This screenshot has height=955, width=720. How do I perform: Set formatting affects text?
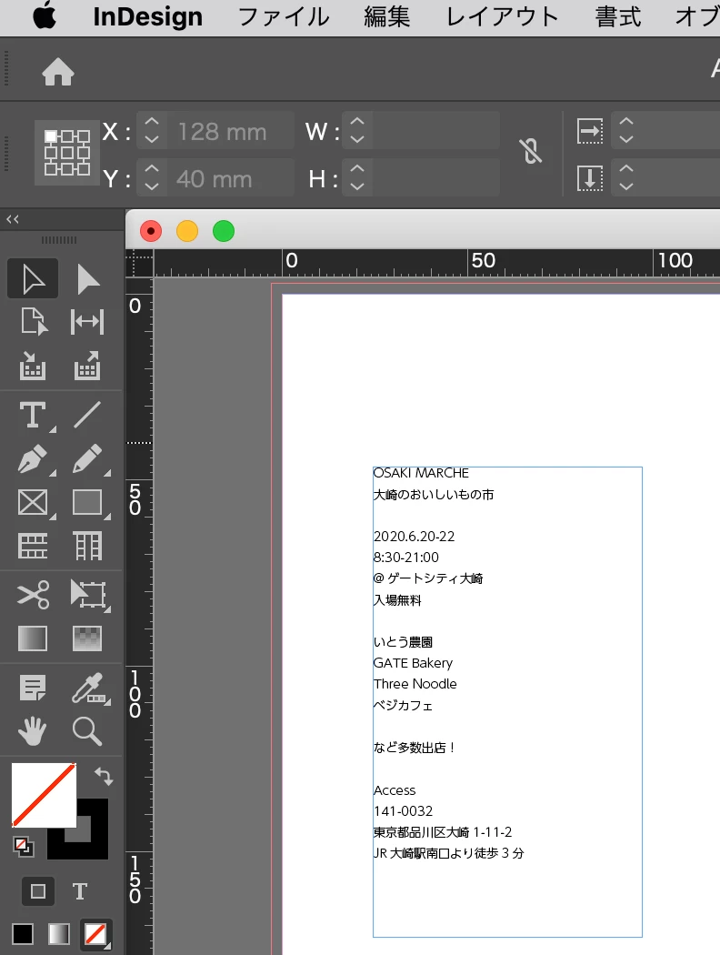tap(80, 891)
